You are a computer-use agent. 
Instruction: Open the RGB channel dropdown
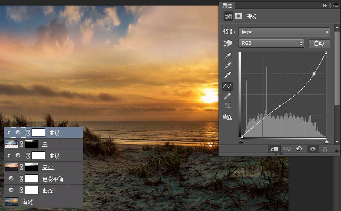[271, 43]
